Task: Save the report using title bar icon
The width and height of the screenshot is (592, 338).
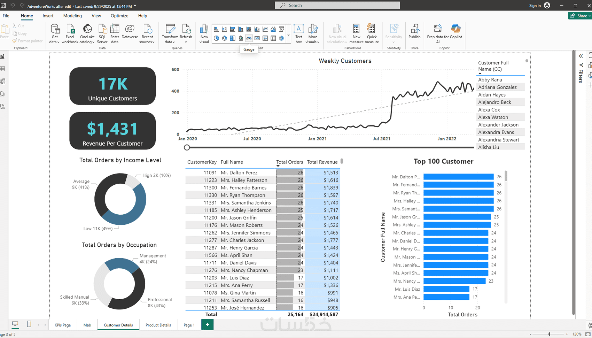Action: (3, 6)
